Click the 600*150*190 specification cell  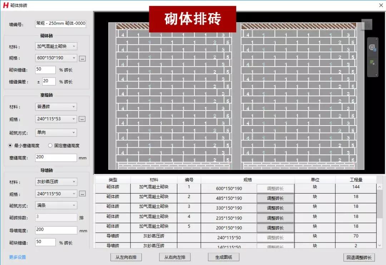[229, 189]
